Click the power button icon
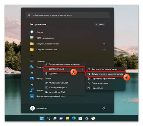143x126 pixels. [x=103, y=108]
